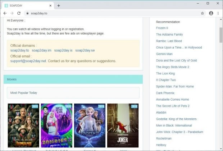Click the page vertical scrollbar thumb
The height and width of the screenshot is (151, 223).
[221, 34]
